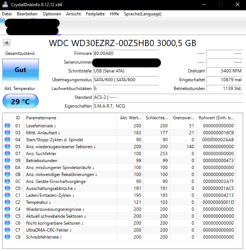Image resolution: width=246 pixels, height=251 pixels.
Task: Click the Laufwerkbuchstaben field E:
Action: (x=126, y=89)
